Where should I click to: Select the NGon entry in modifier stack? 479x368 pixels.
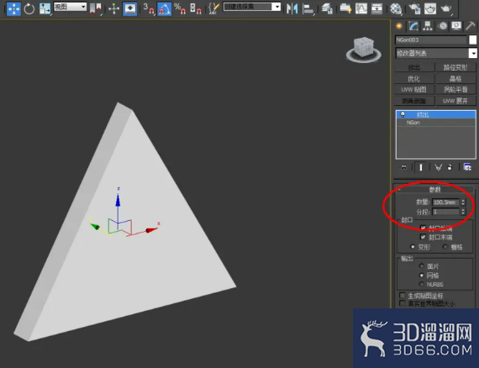436,123
